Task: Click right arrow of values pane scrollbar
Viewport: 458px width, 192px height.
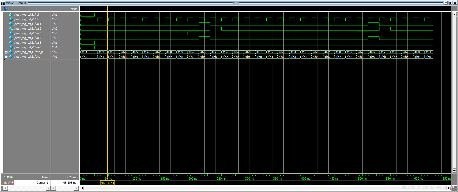Action: (x=77, y=188)
